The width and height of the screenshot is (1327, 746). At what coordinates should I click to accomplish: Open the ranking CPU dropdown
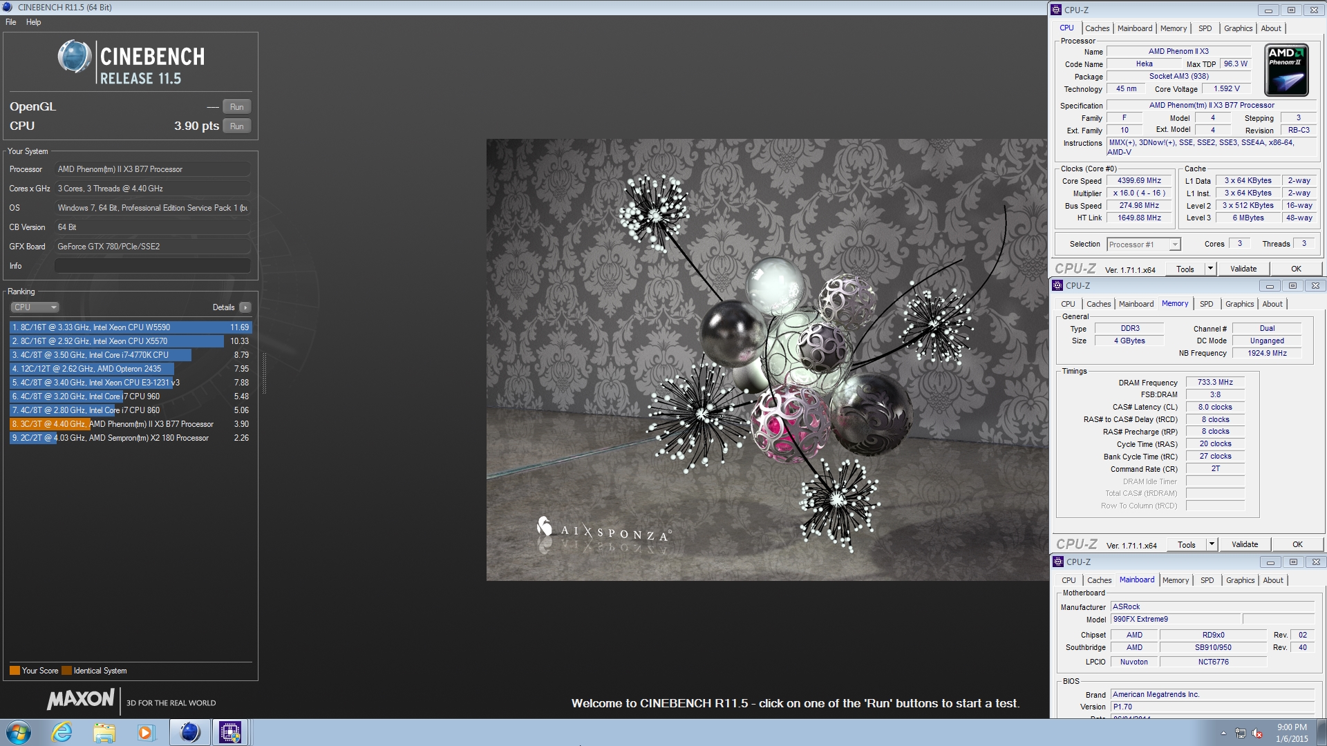(35, 307)
